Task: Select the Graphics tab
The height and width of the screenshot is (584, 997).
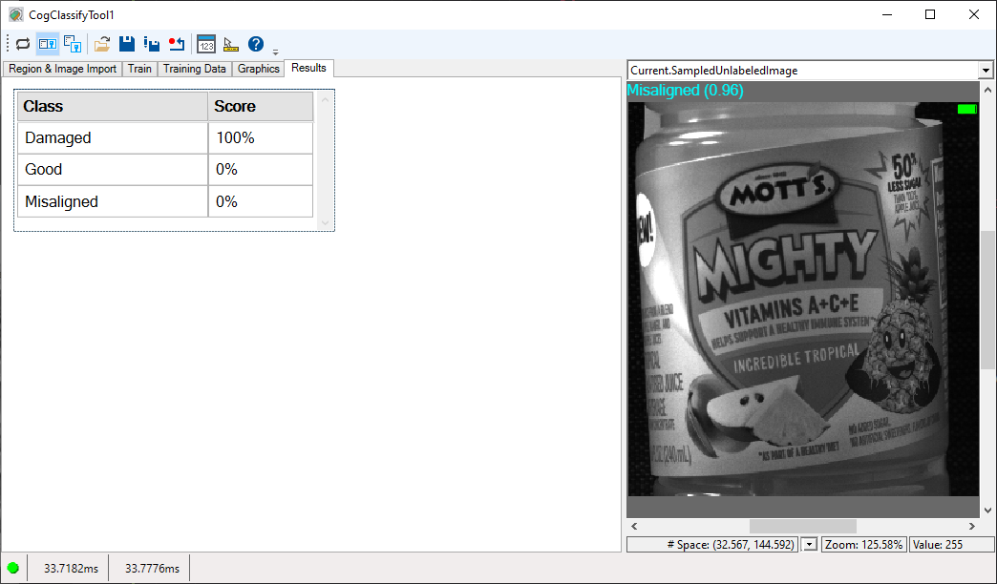Action: (259, 69)
